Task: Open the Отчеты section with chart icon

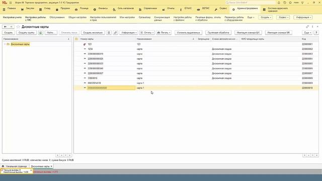Action: coord(169,10)
